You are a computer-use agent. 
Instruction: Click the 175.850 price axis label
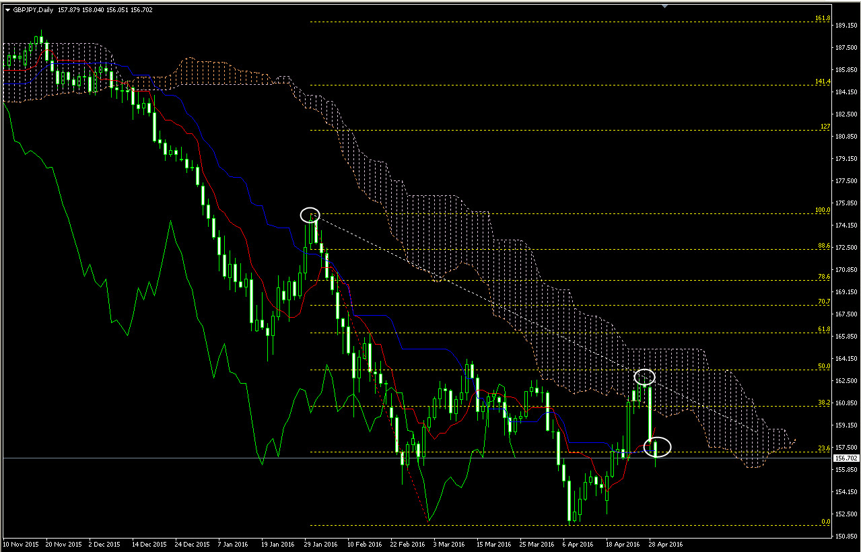pos(846,203)
